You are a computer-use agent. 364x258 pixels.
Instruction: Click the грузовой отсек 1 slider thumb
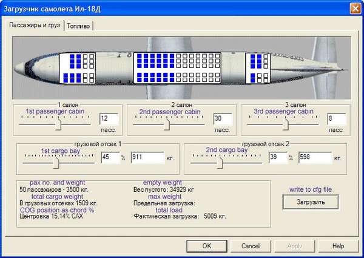coord(56,163)
